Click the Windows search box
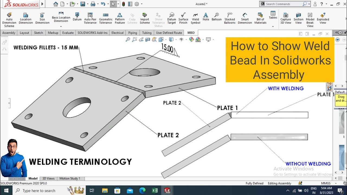 click(x=39, y=191)
